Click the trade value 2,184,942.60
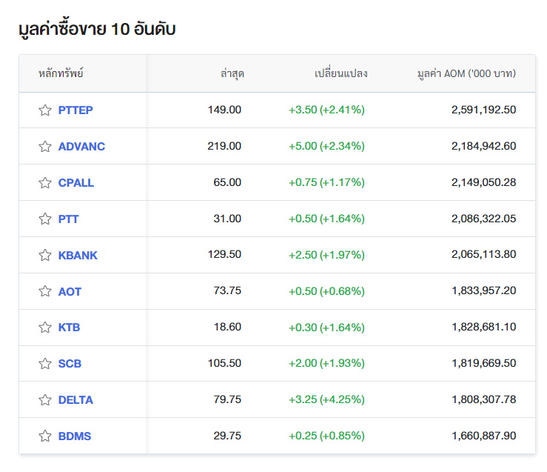547x472 pixels. 483,146
